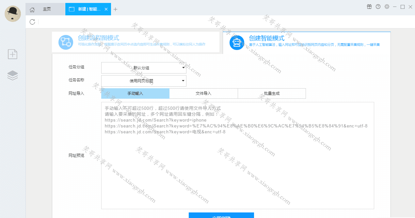
Task: Open the new task plus icon in sidebar
Action: point(12,54)
